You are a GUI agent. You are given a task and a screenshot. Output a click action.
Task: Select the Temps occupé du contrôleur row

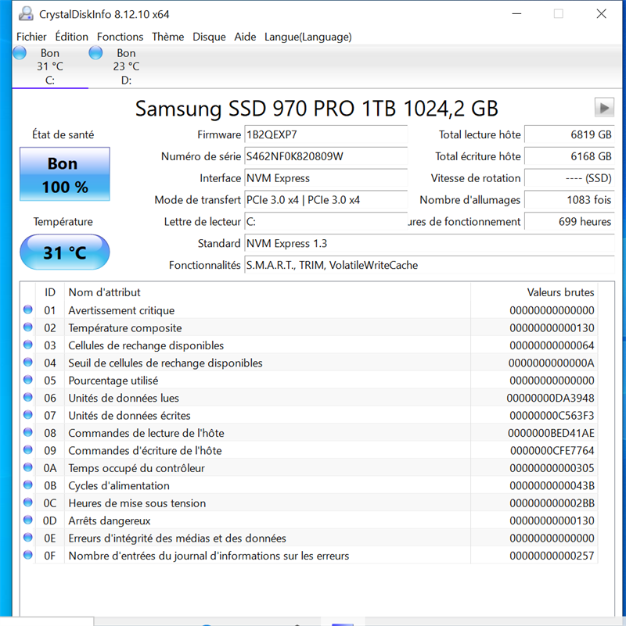tap(309, 468)
